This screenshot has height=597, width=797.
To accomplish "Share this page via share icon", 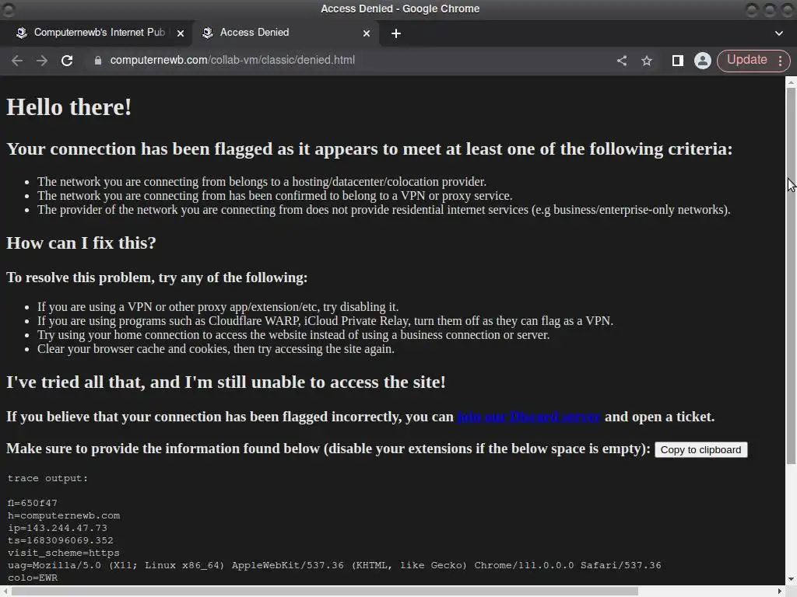I will tap(622, 61).
